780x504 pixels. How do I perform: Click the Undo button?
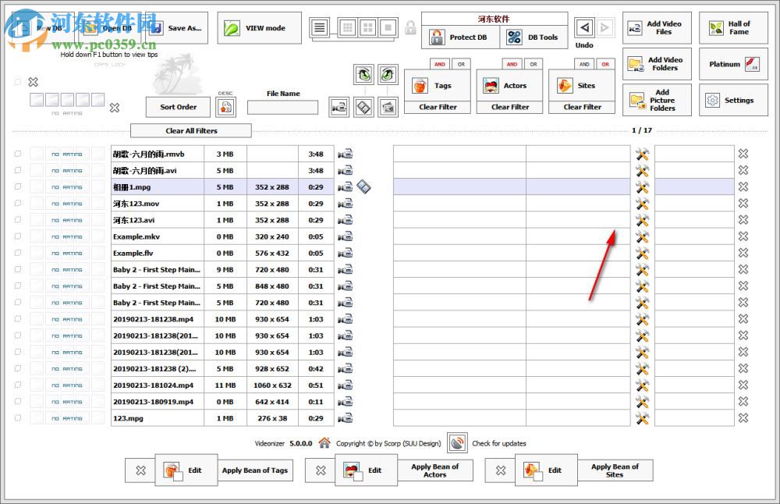[x=584, y=27]
